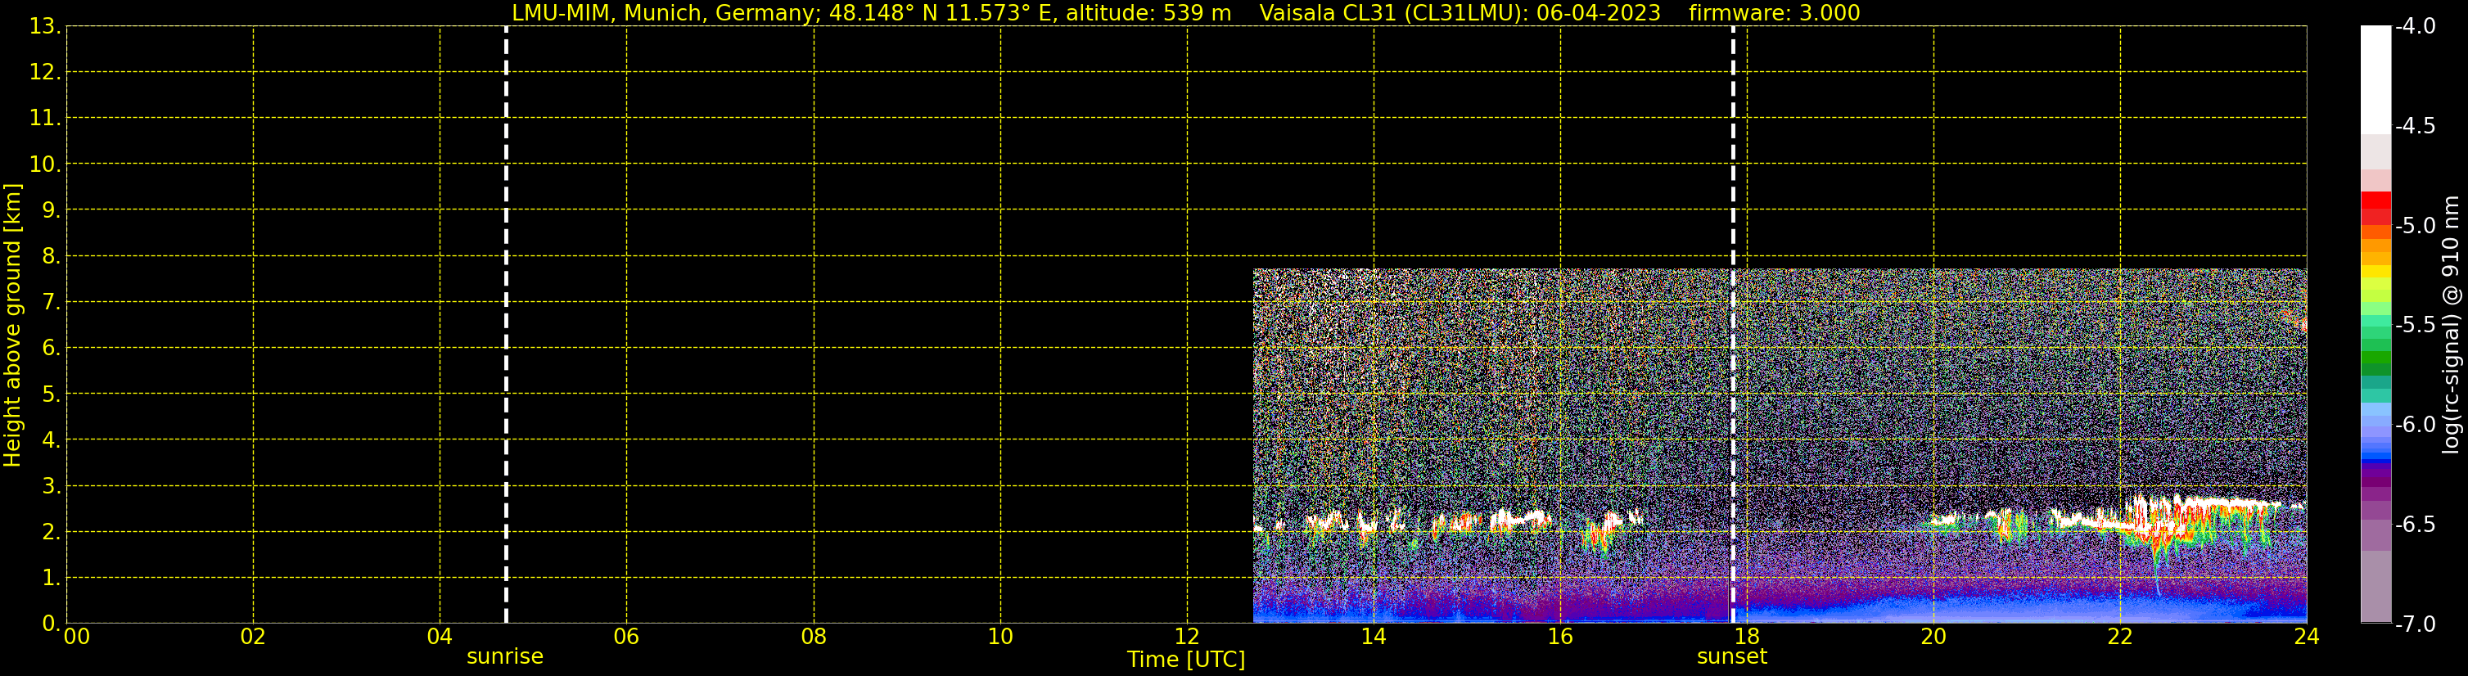Viewport: 2468px width, 676px height.
Task: Click the 10 hour tick label
Action: [x=1000, y=637]
